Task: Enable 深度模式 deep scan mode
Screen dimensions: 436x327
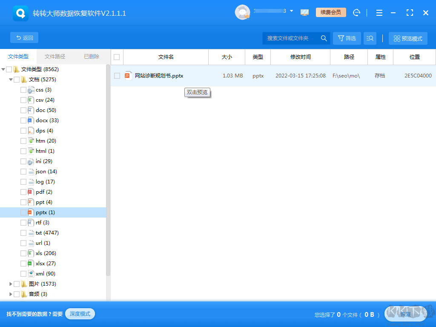Action: 80,313
